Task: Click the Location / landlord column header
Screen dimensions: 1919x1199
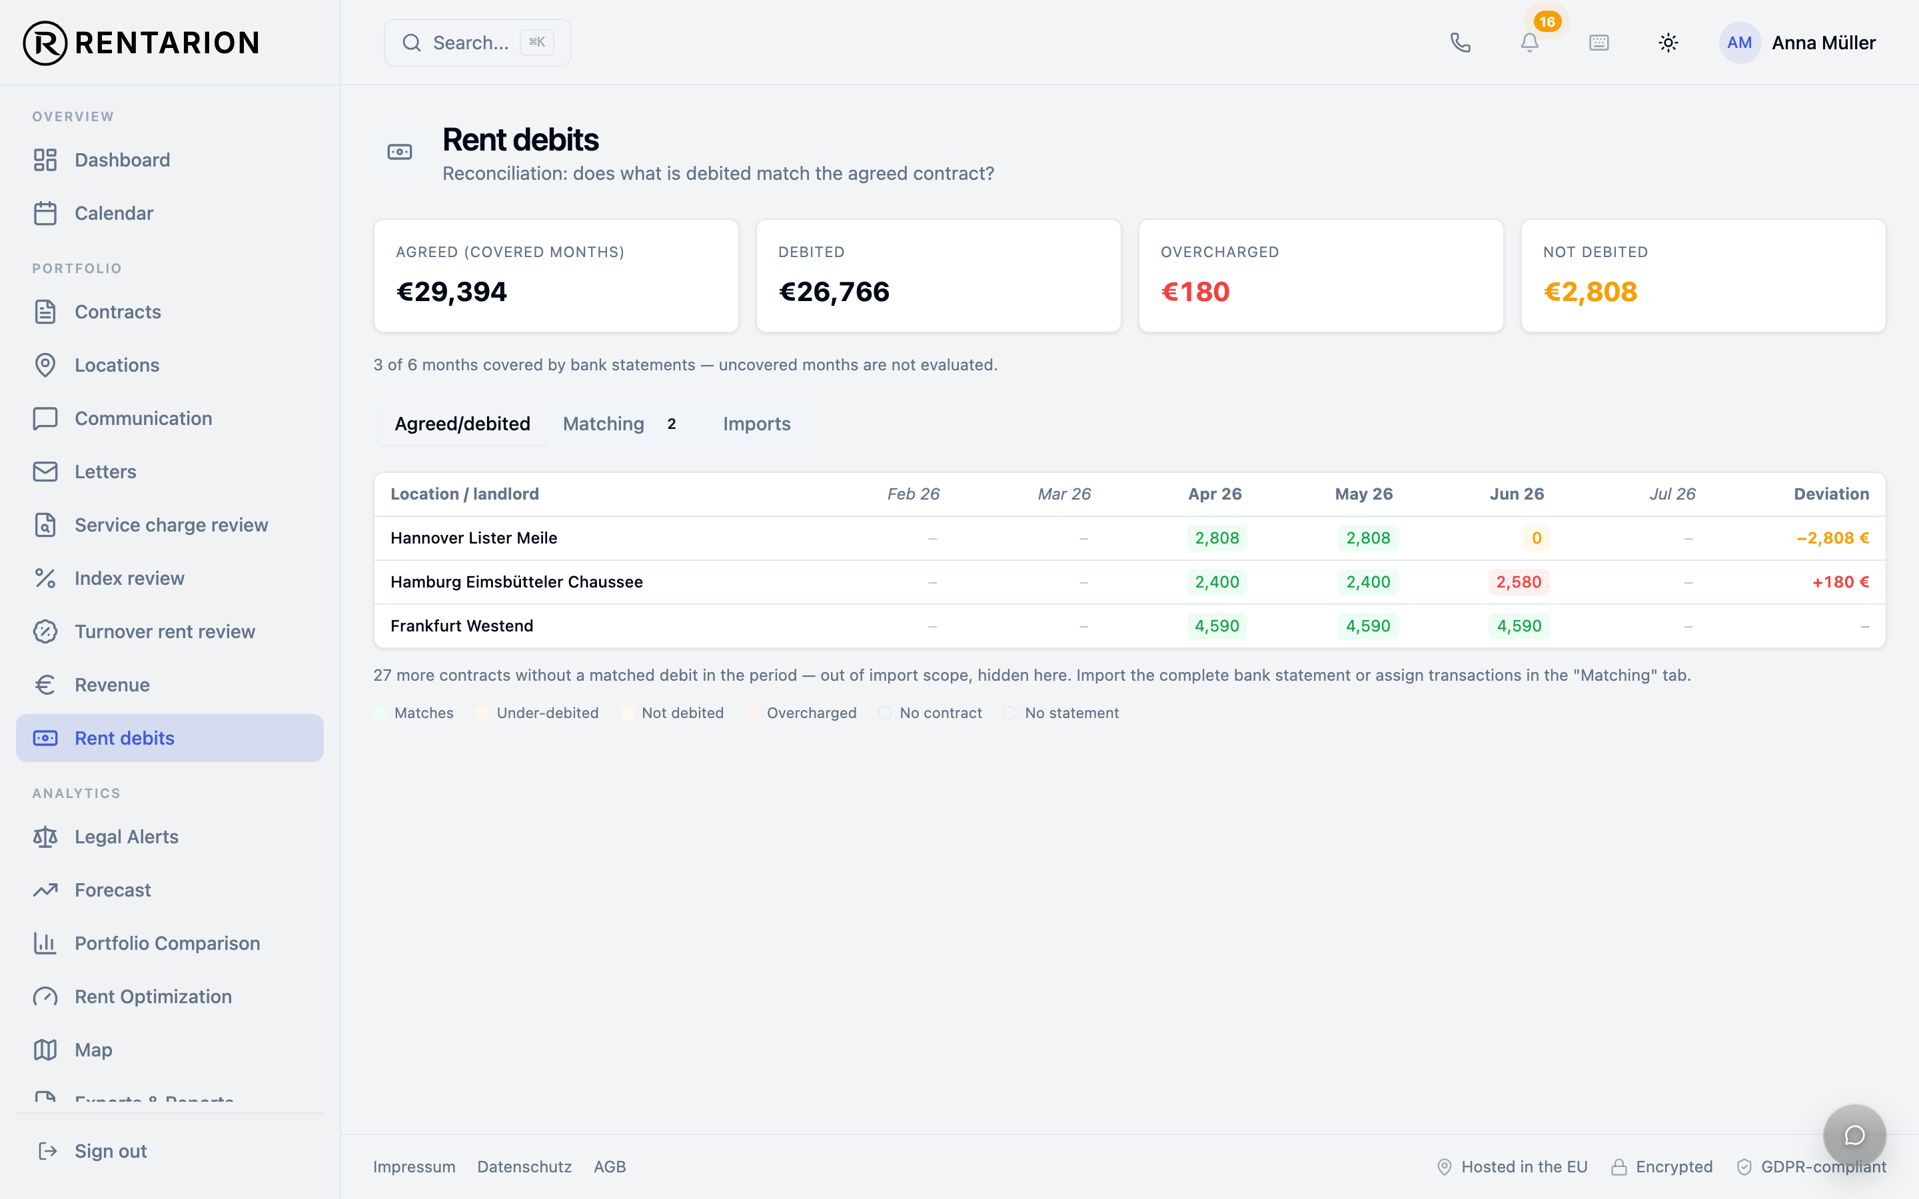Action: (x=464, y=494)
